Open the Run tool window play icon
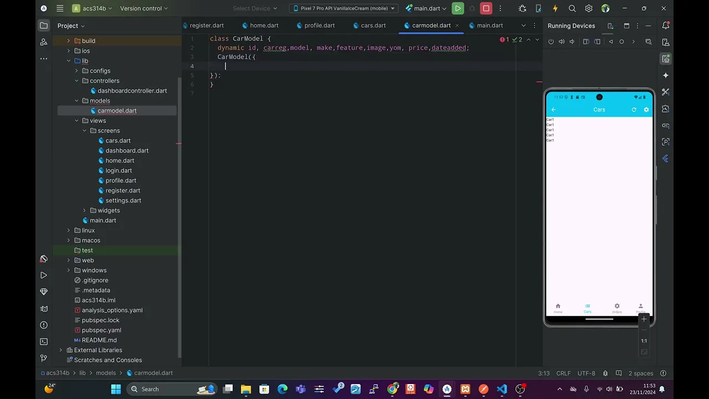This screenshot has width=709, height=399. pos(44,275)
